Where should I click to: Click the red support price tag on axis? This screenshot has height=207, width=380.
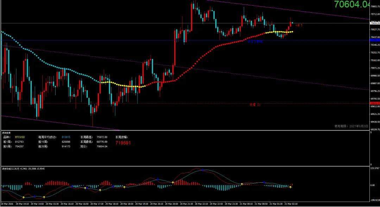tap(375, 103)
